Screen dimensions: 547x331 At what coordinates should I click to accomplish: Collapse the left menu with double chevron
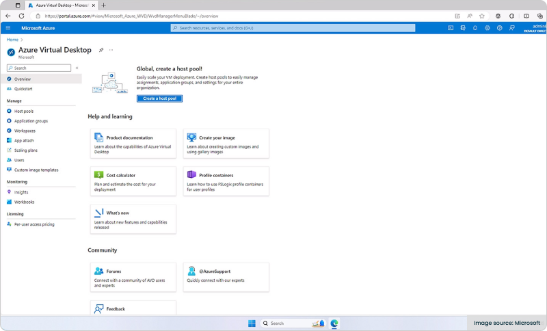tap(77, 68)
